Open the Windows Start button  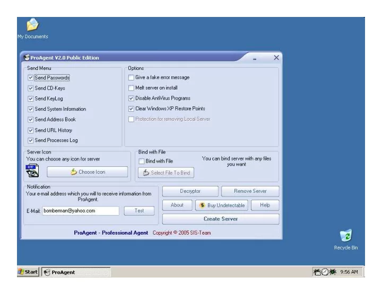click(28, 272)
